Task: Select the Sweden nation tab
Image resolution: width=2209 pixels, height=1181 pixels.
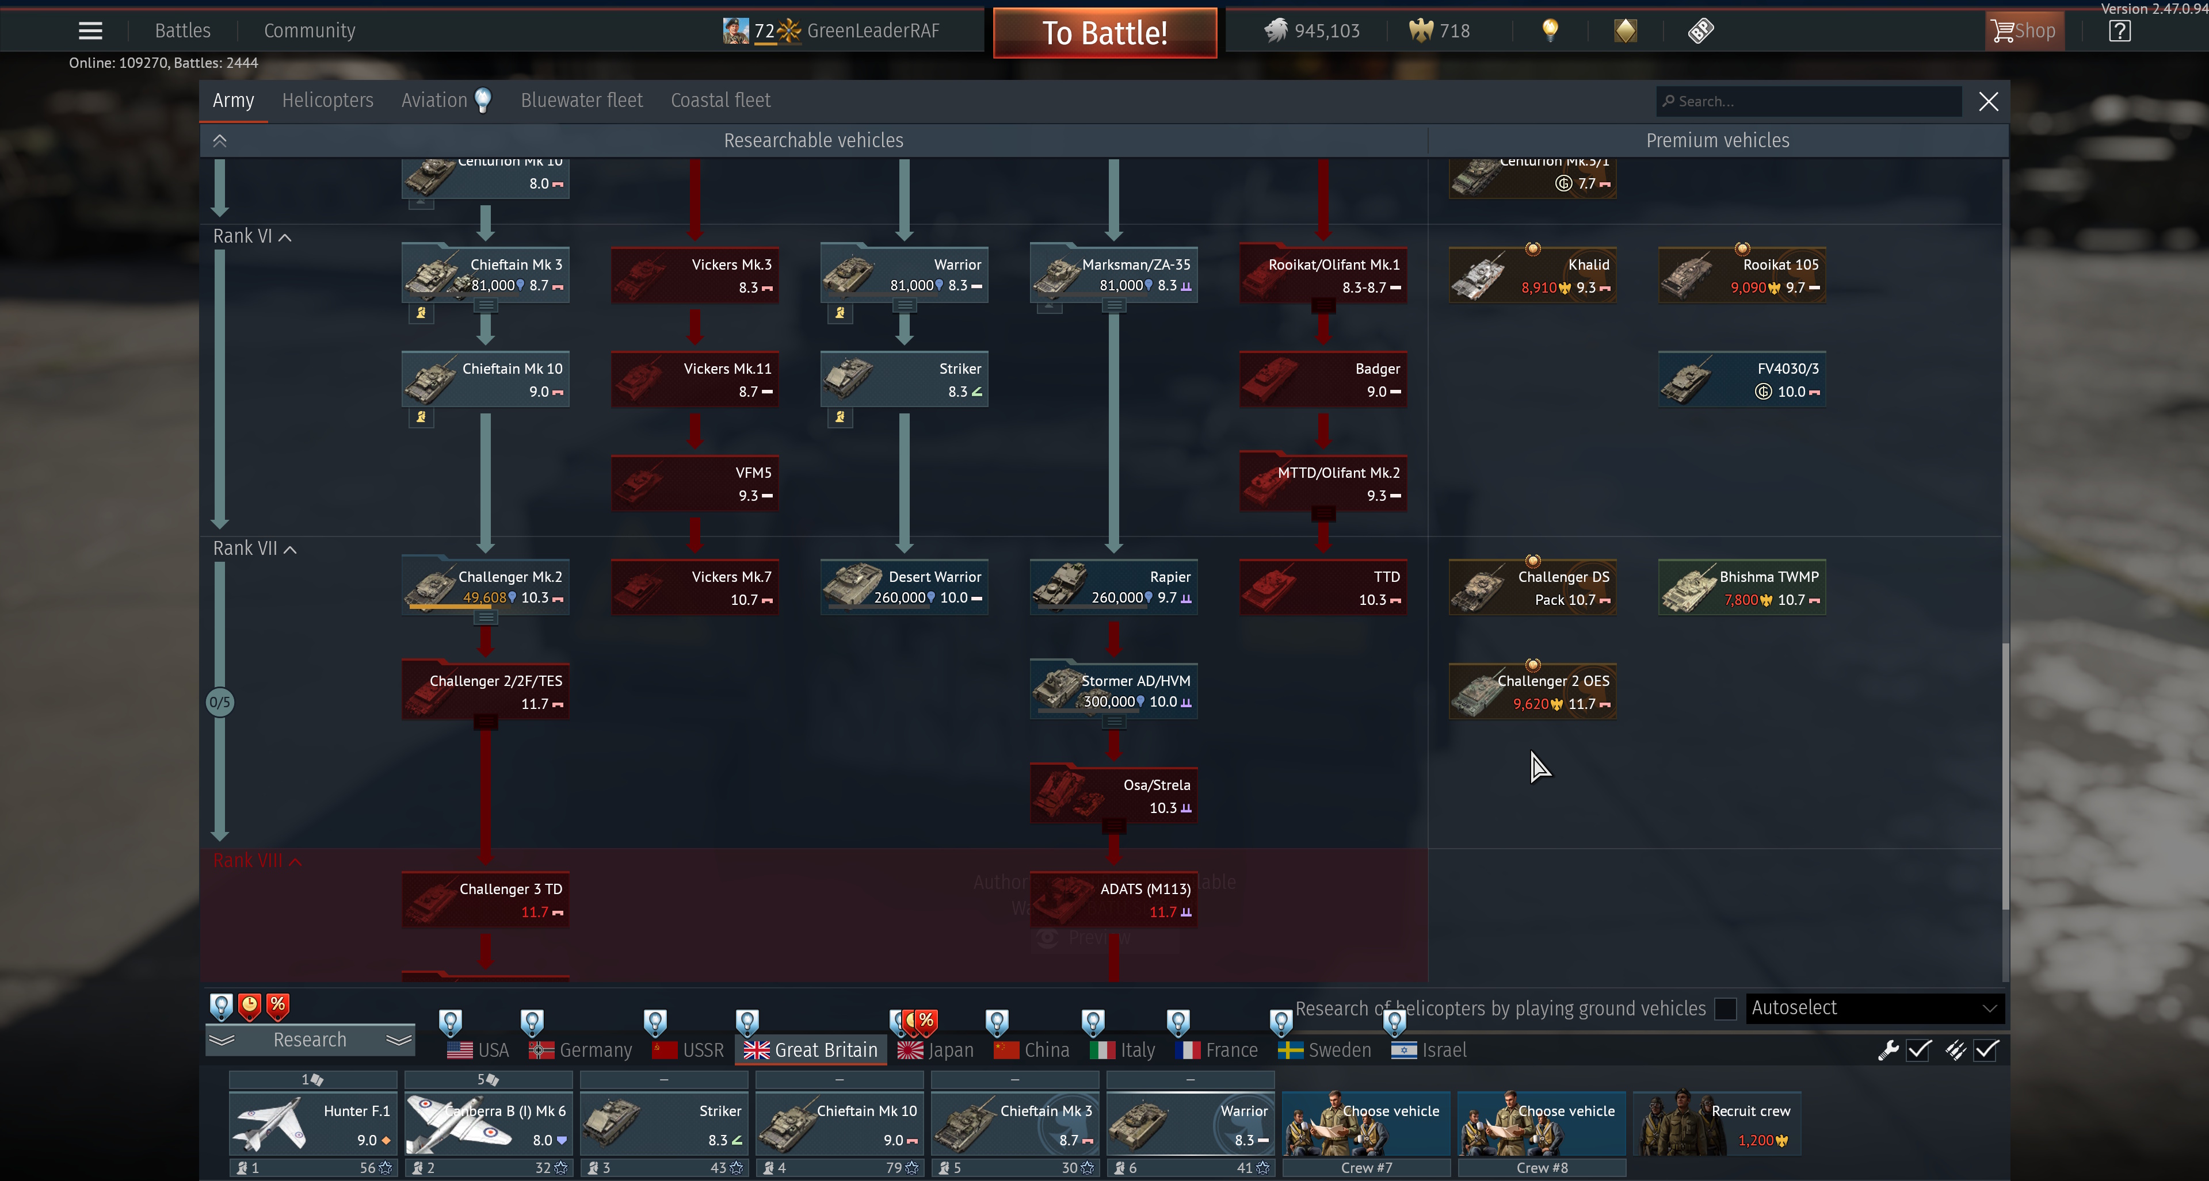Action: tap(1324, 1050)
